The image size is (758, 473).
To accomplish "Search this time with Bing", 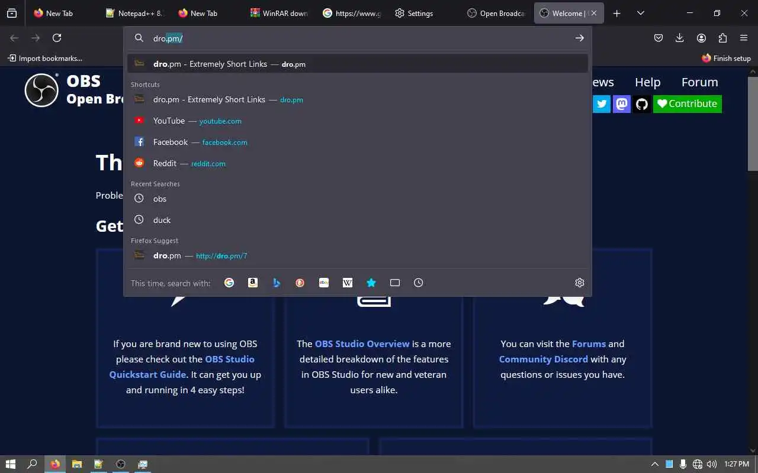I will point(277,283).
